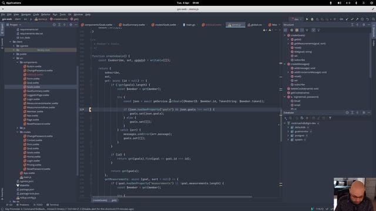376x211 pixels.
Task: Open the Refactor menu
Action: pos(46,15)
